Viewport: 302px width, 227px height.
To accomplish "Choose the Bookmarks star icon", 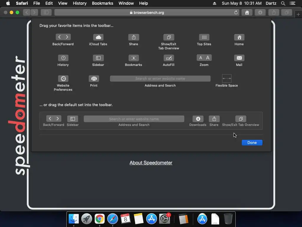I will coord(134,58).
